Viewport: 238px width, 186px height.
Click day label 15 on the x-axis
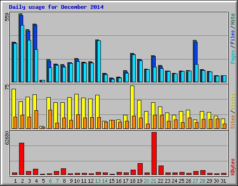(x=112, y=181)
